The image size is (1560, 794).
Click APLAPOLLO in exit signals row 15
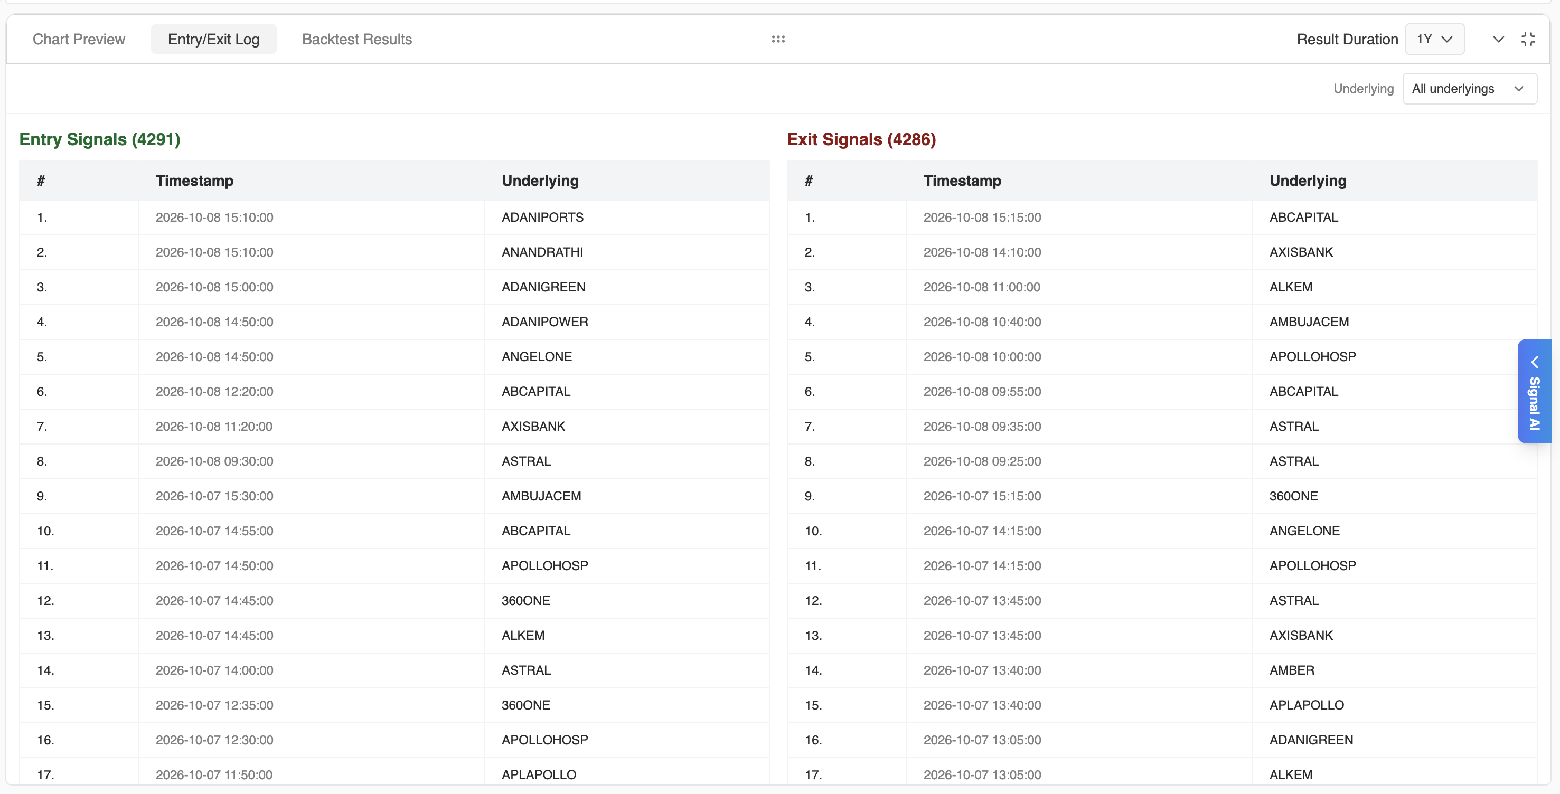click(1307, 705)
